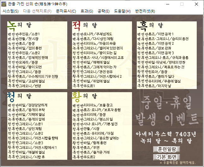
Task: Click the 기본 화면 button
Action: point(166,157)
